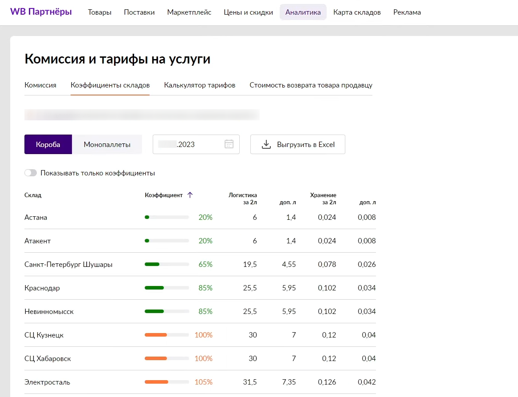Go to Карта складов
Viewport: 518px width, 397px height.
coord(357,12)
